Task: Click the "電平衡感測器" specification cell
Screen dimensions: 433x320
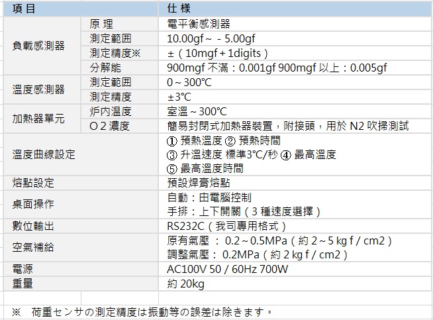Action: click(x=199, y=24)
